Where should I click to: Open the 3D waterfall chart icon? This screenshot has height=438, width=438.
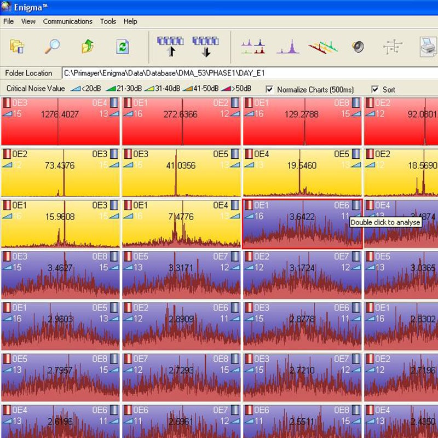tap(323, 47)
